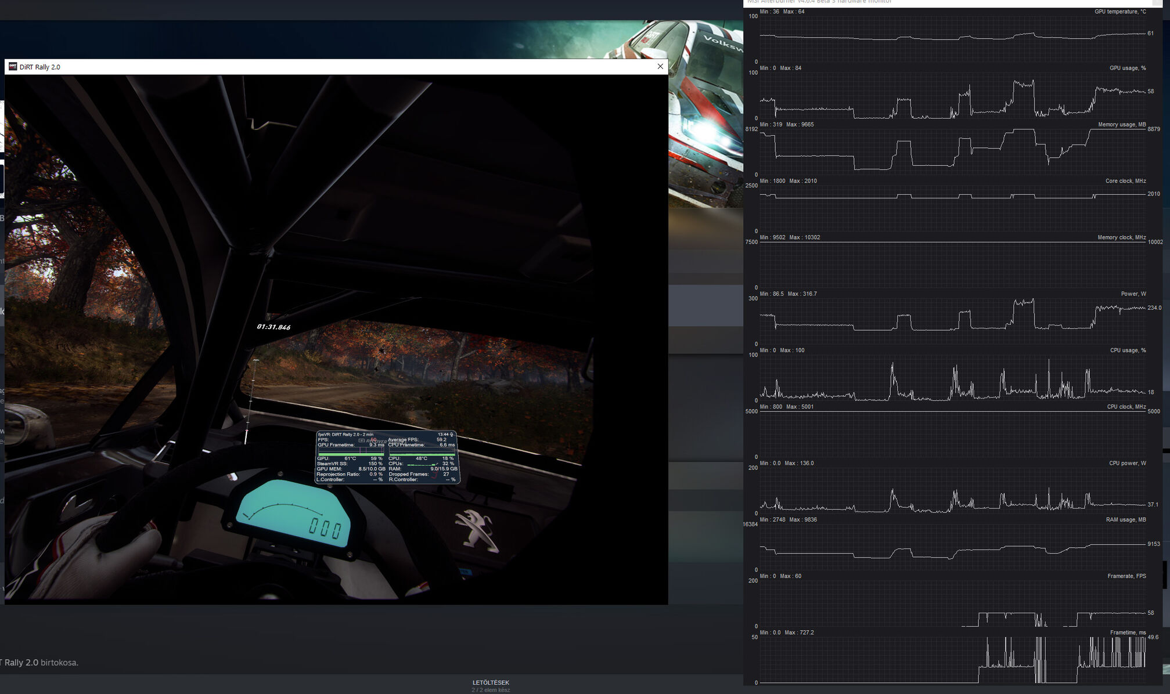This screenshot has height=694, width=1170.
Task: Close the DiRT Rally 2.0 mirror window
Action: (x=660, y=67)
